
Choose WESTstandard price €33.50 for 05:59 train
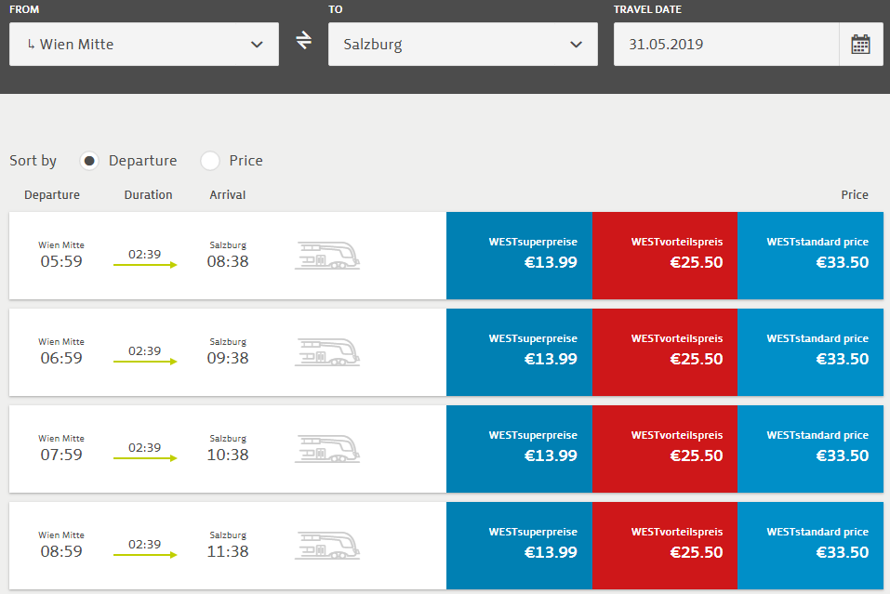coord(811,256)
